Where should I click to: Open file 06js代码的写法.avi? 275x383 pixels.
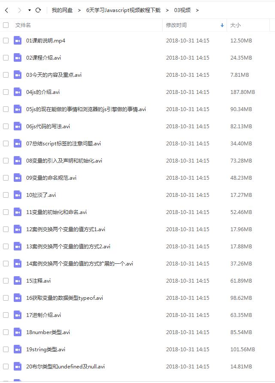tap(48, 126)
